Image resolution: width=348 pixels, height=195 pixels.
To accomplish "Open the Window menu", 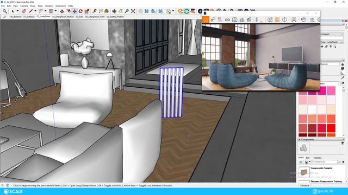I will click(49, 6).
